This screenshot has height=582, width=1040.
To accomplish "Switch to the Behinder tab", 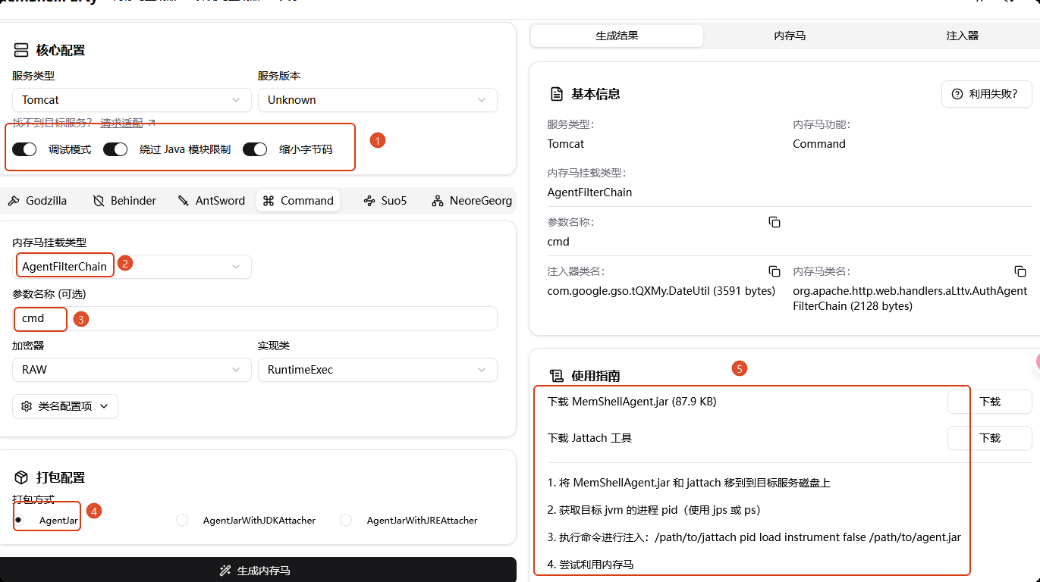I will tap(124, 201).
